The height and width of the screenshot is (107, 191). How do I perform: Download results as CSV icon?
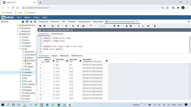pyautogui.click(x=155, y=26)
